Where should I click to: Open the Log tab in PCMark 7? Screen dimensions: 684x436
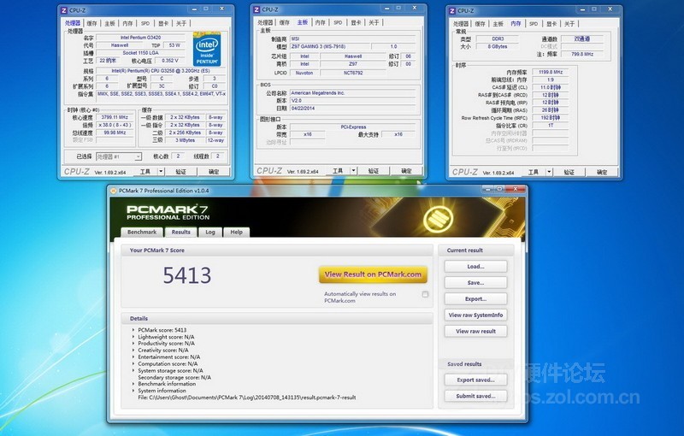point(210,232)
